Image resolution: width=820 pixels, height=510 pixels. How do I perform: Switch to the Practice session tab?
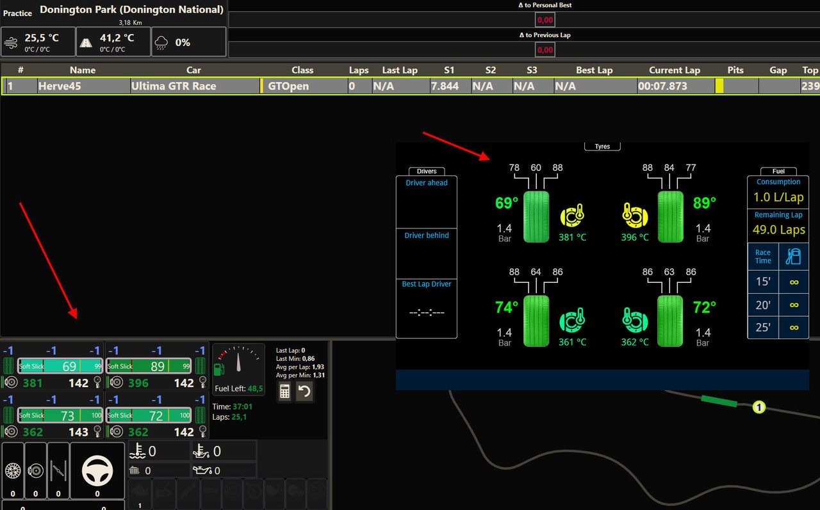click(17, 13)
